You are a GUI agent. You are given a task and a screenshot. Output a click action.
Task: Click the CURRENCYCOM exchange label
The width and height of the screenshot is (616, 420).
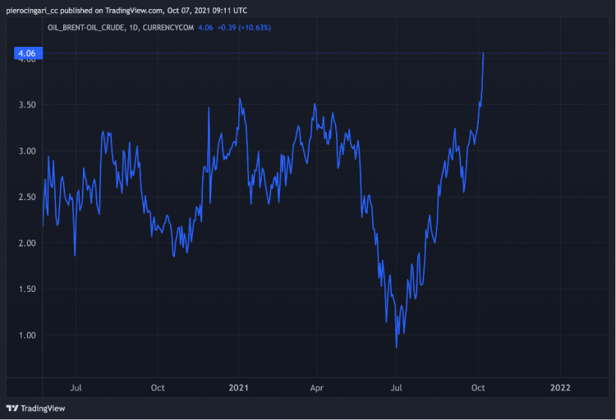168,27
